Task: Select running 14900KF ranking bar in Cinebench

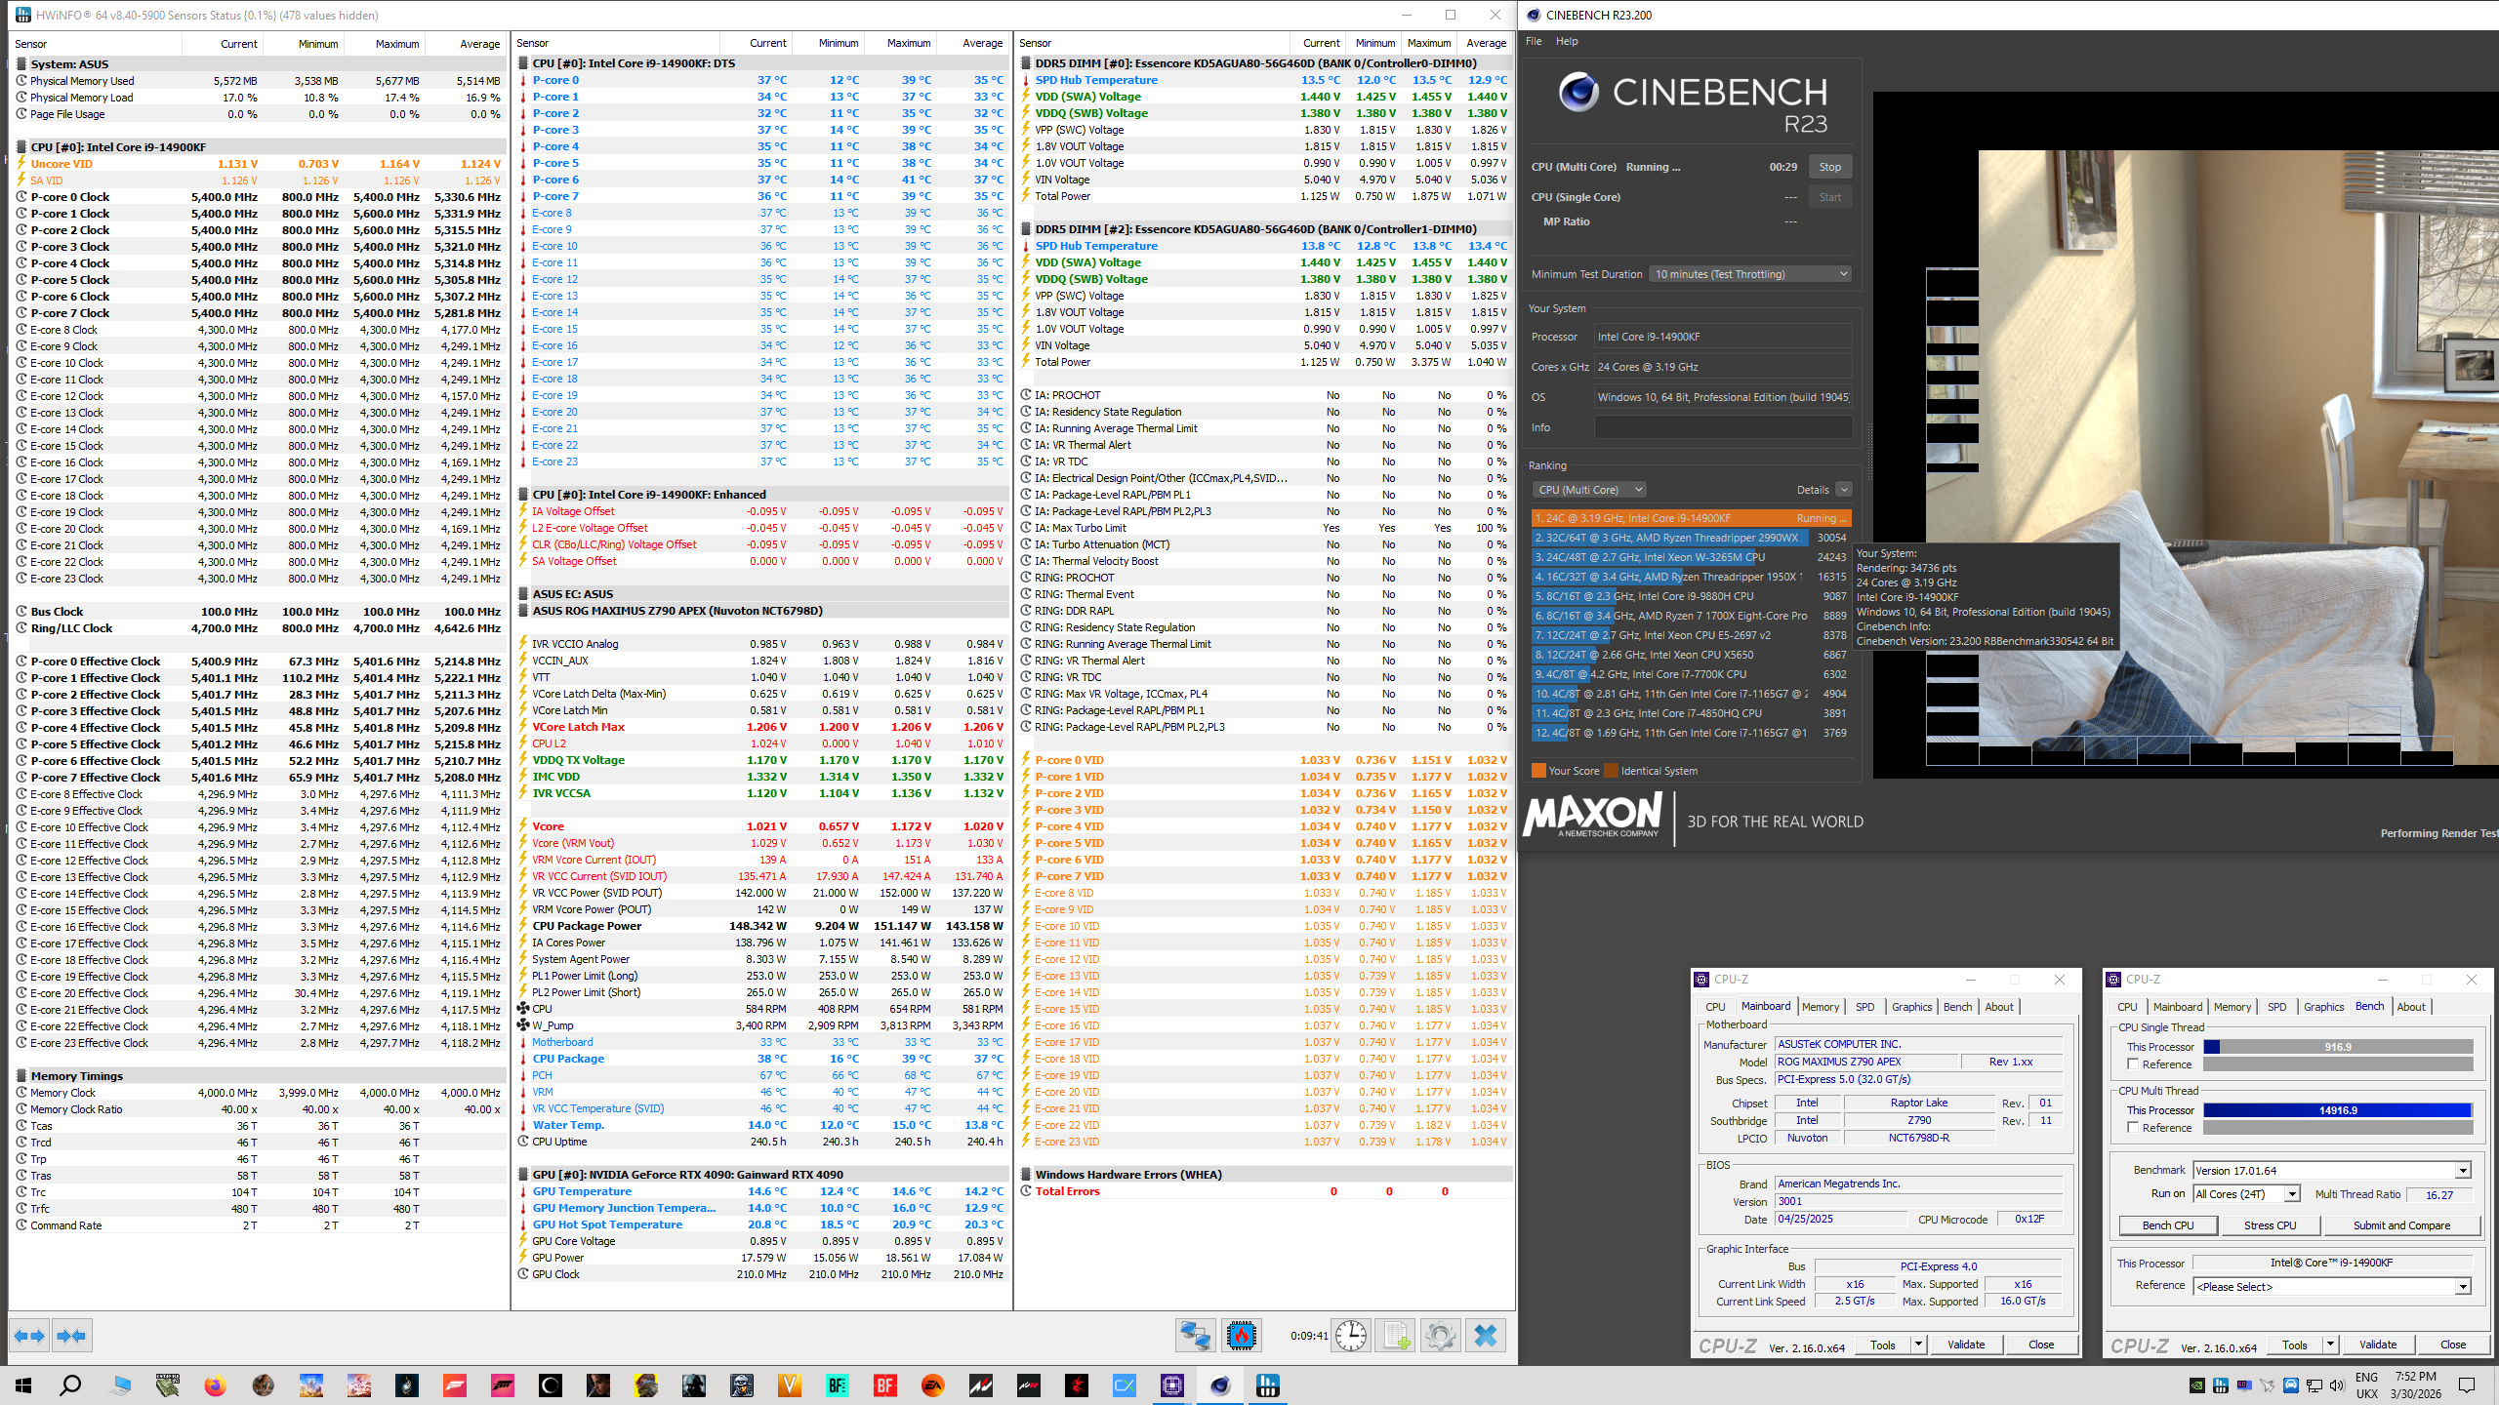Action: point(1692,518)
